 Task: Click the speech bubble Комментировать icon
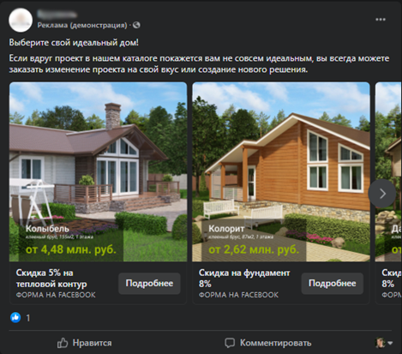tap(230, 343)
